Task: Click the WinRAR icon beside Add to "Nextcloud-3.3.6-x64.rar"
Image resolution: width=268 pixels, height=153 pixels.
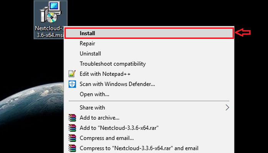Action: coord(72,128)
